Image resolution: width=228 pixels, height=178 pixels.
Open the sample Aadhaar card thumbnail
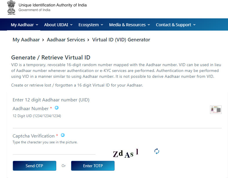pos(216,110)
